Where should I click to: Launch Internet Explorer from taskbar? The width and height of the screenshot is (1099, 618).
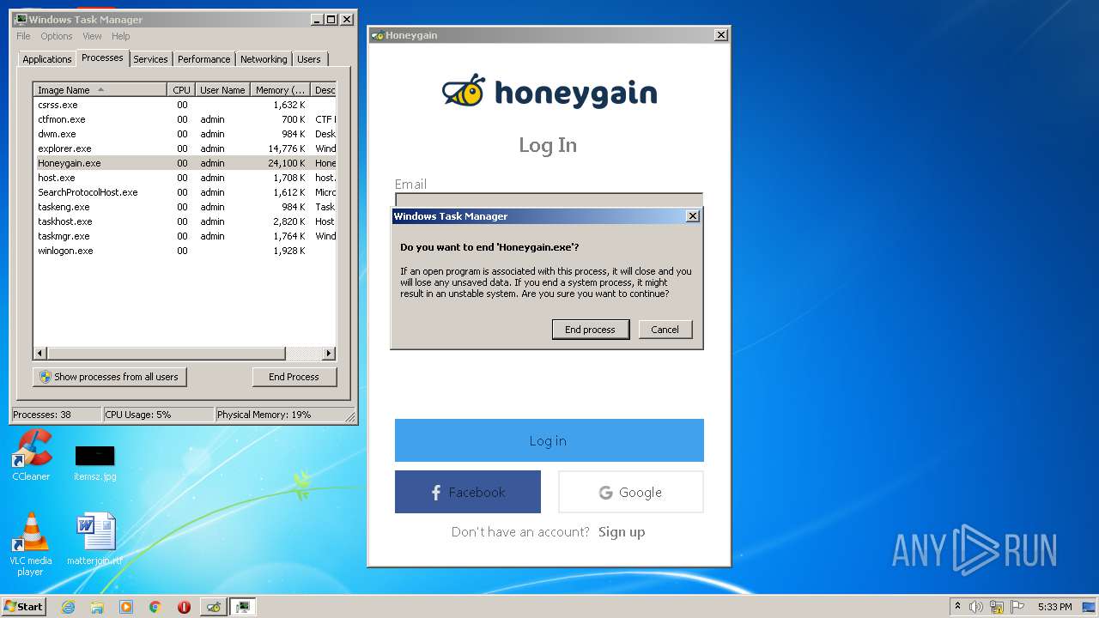pyautogui.click(x=69, y=607)
